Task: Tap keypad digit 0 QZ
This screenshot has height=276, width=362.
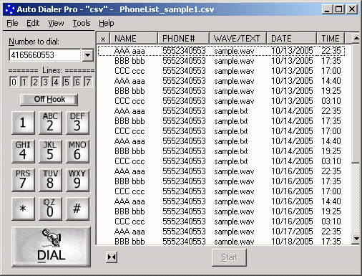Action: (50, 209)
